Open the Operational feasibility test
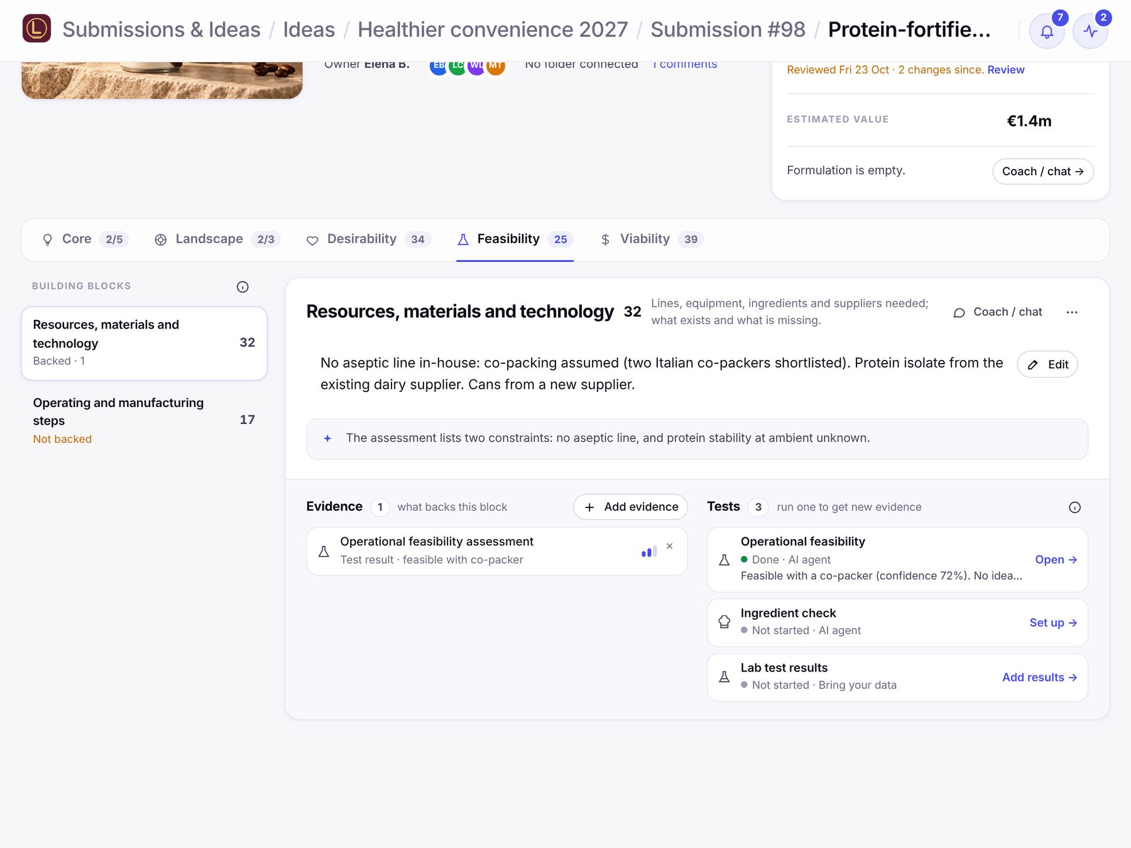The image size is (1131, 848). pyautogui.click(x=1056, y=560)
